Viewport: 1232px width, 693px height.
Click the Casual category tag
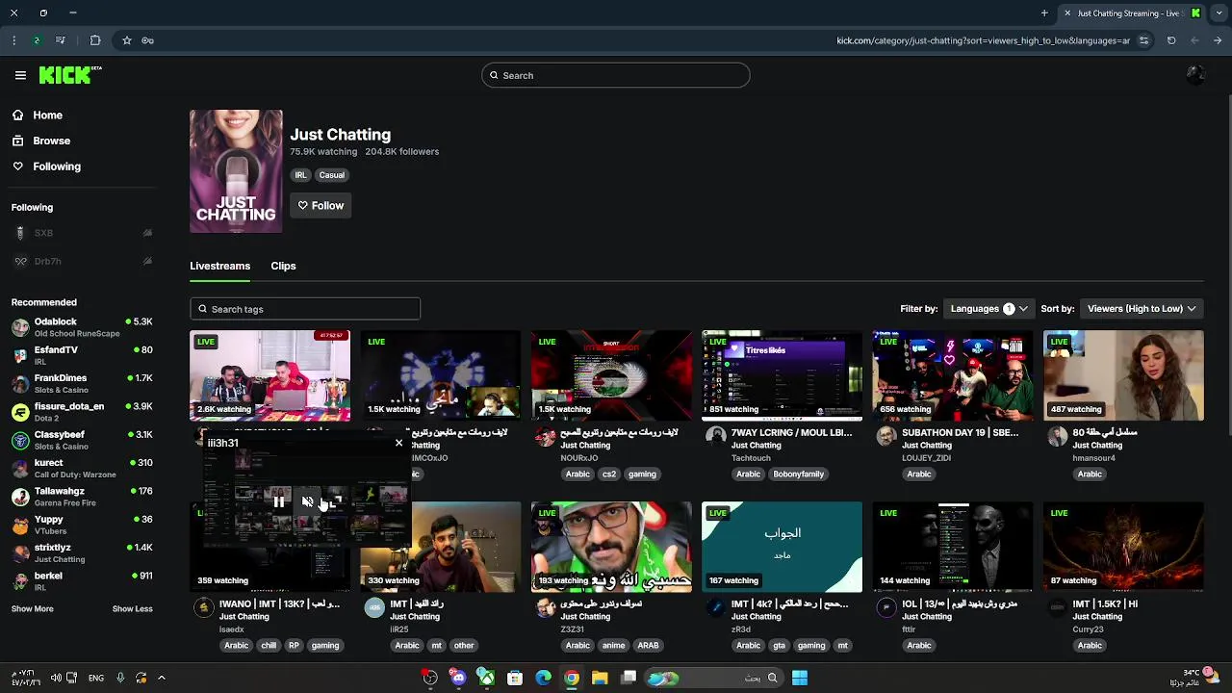(331, 175)
